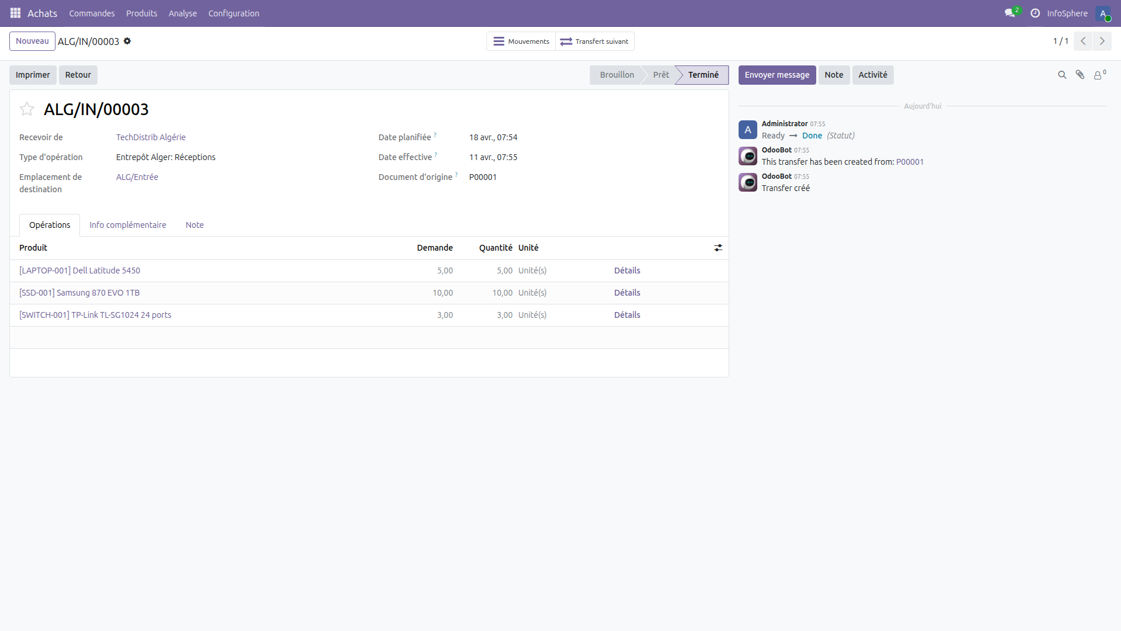Search chatter messages with magnifier icon
Image resolution: width=1121 pixels, height=631 pixels.
[1062, 75]
